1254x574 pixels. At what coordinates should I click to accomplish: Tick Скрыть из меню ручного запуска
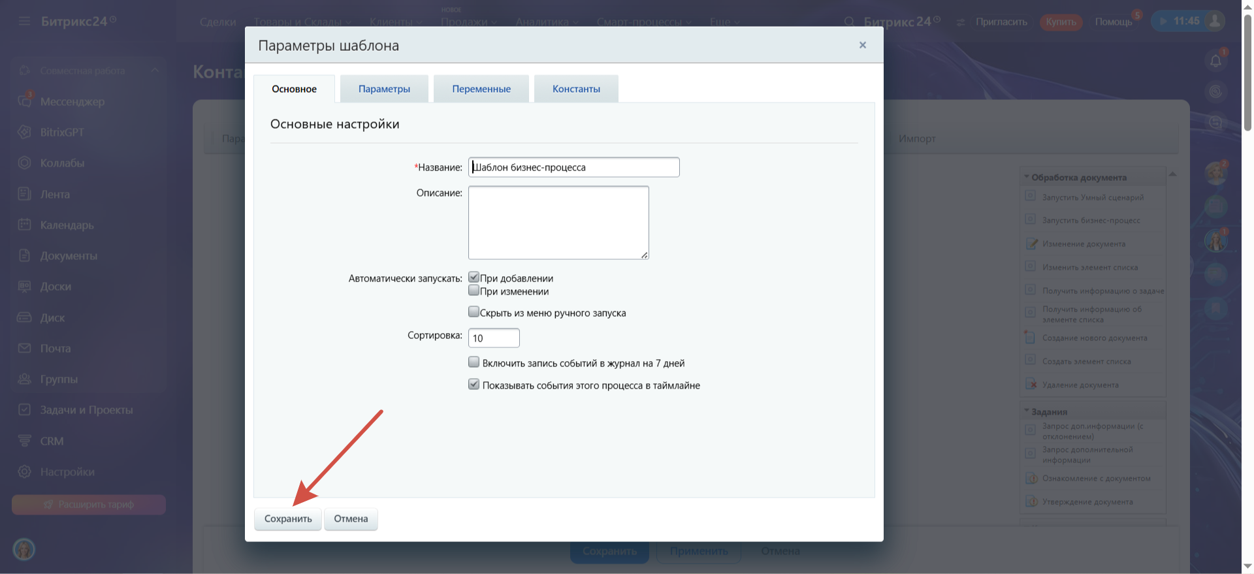pos(474,312)
